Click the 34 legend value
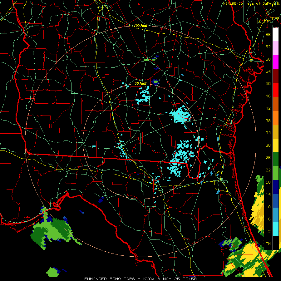Image resolution: width=281 pixels, height=281 pixels. click(x=268, y=133)
